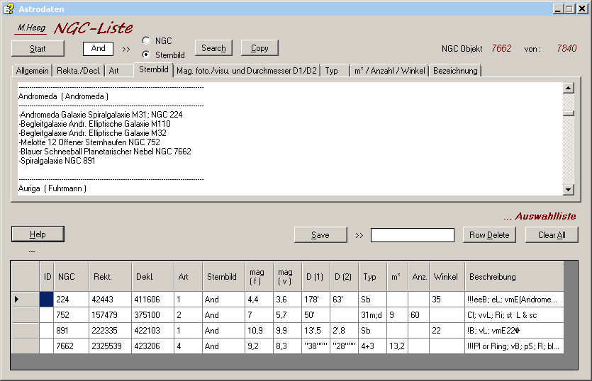Click the text list scroll-up arrow
Viewport: 592px width, 381px height.
tap(569, 88)
